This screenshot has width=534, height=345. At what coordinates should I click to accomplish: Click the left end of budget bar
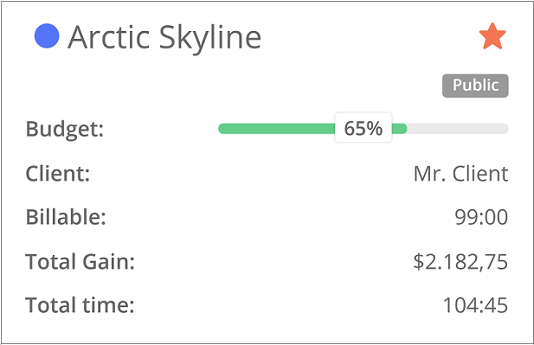tap(223, 129)
